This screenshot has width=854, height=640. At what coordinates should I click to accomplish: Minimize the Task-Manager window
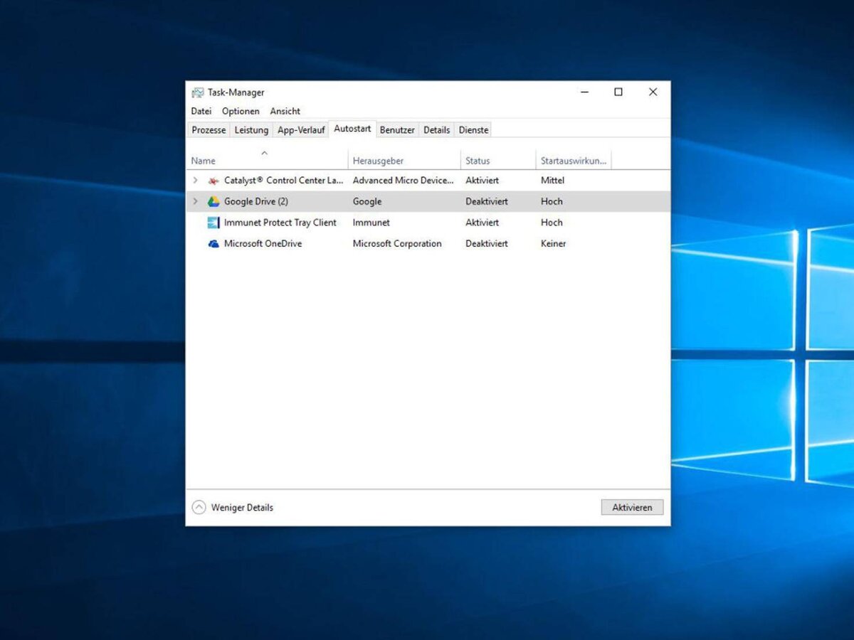tap(584, 92)
